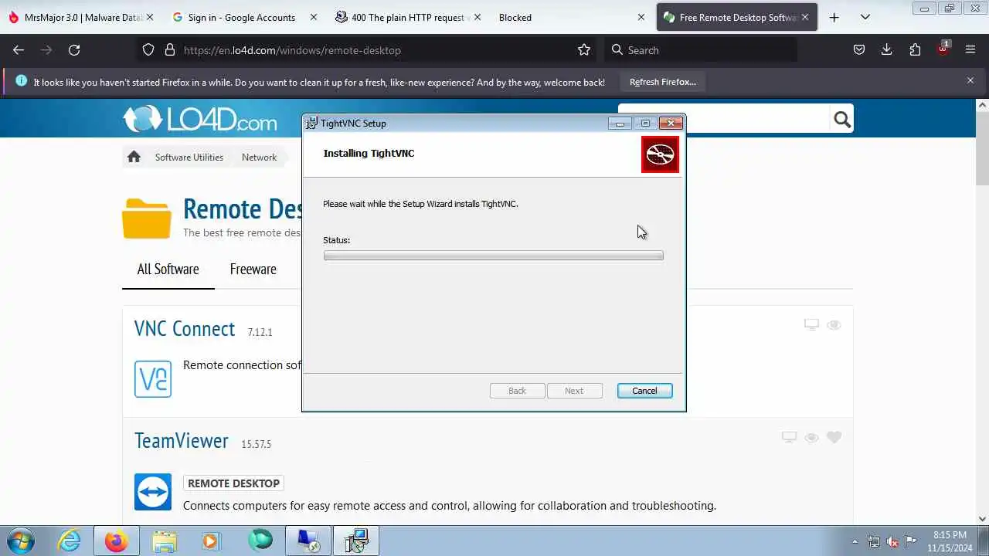989x556 pixels.
Task: Open the Firefox extensions panel
Action: (915, 49)
